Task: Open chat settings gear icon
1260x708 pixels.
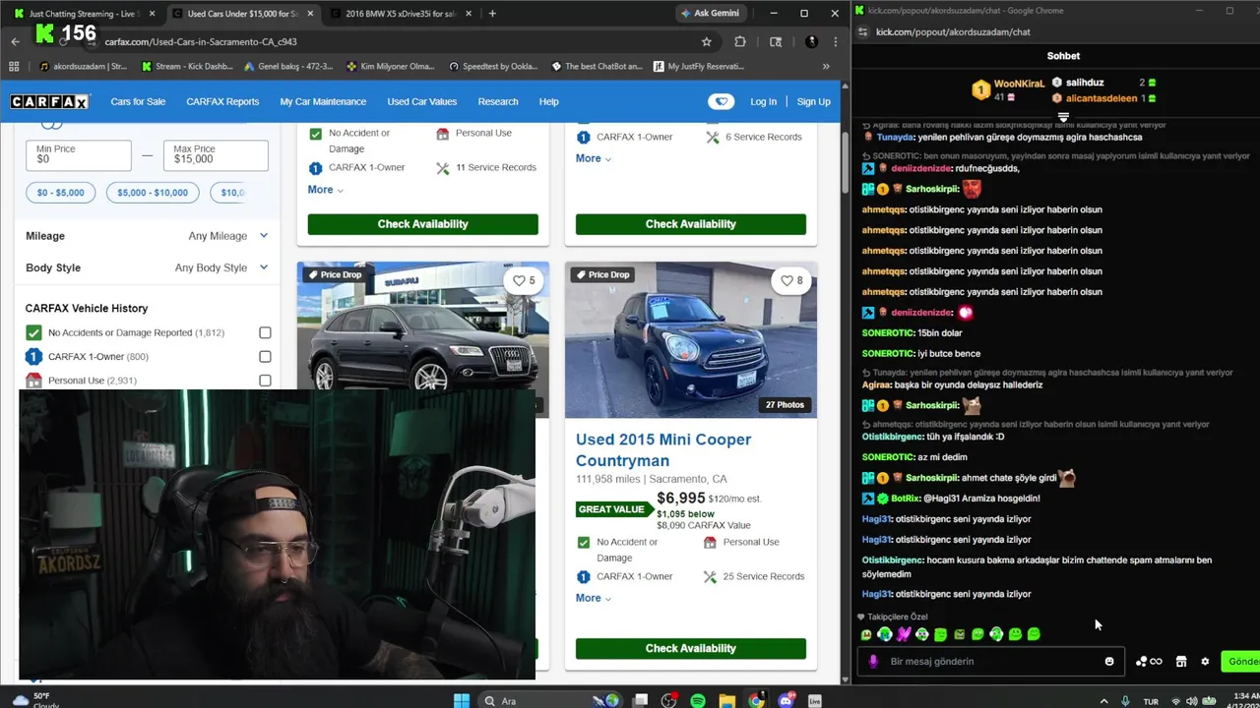Action: click(1205, 662)
